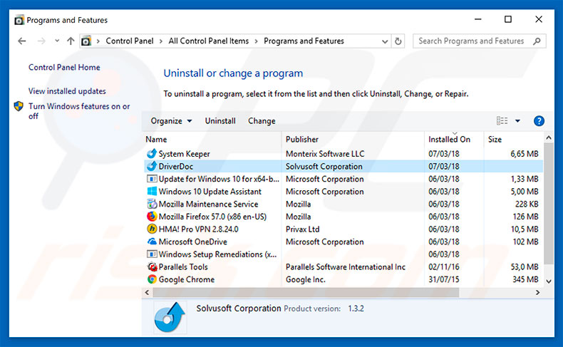This screenshot has height=347, width=563.
Task: Click the horizontal scrollbar left arrow
Action: tap(147, 292)
